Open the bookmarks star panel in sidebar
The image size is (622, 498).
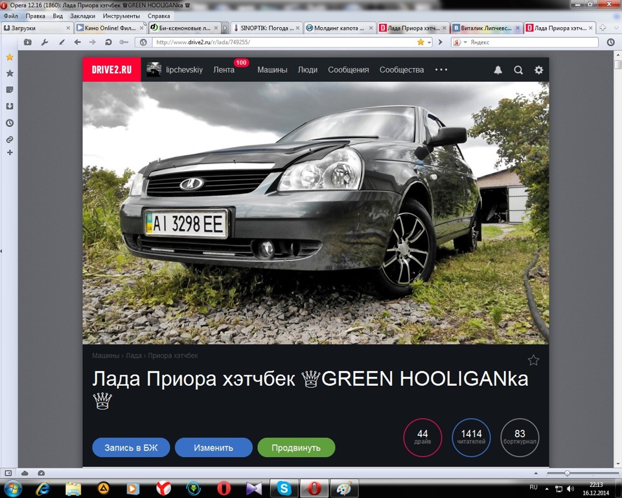10,57
